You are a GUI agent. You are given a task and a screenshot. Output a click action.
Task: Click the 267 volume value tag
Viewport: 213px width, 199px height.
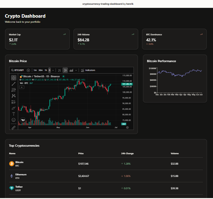[x=124, y=124]
